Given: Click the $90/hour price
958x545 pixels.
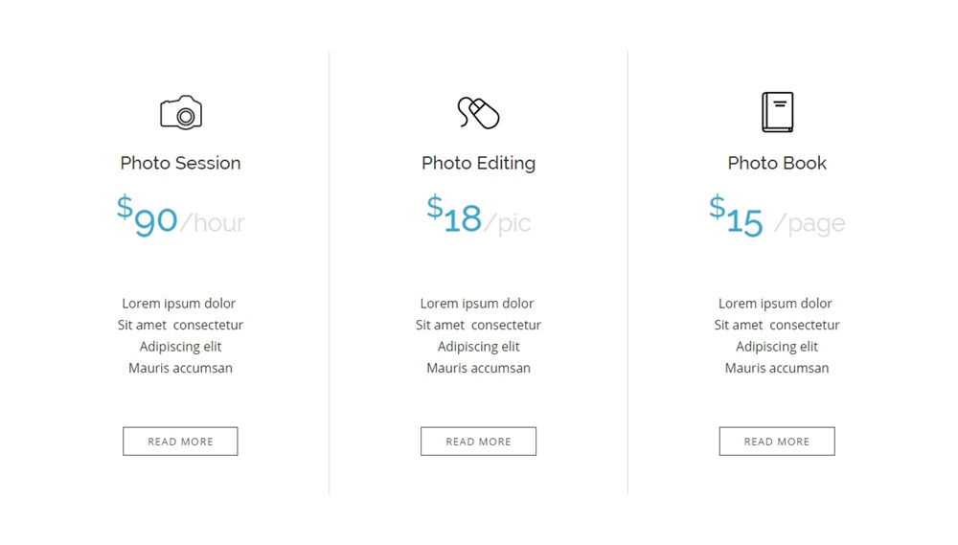Looking at the screenshot, I should [x=181, y=216].
